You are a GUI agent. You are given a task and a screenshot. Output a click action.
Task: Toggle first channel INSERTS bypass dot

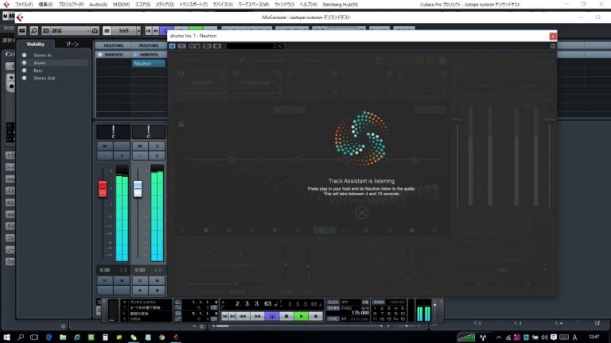click(99, 55)
